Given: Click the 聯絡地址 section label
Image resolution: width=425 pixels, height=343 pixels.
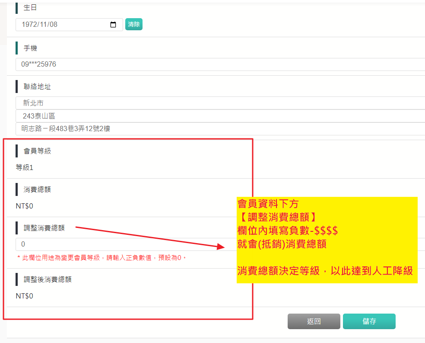Looking at the screenshot, I should (x=37, y=87).
